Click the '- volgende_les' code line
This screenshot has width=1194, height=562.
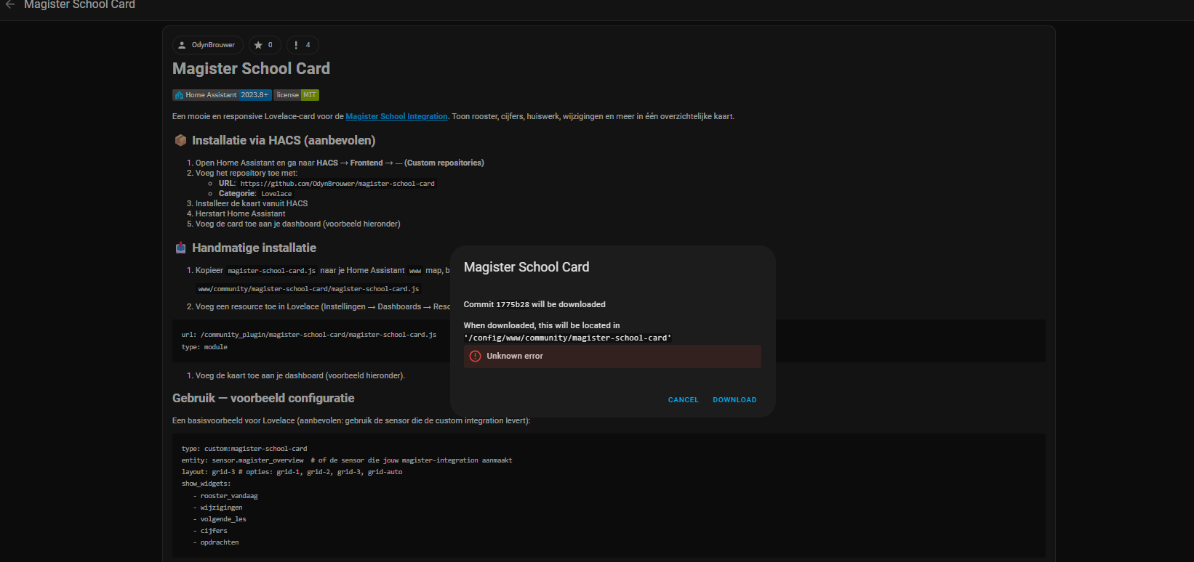click(x=220, y=519)
